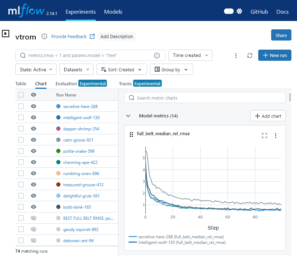Open the three-dot menu beside refresh
This screenshot has height=261, width=297.
[236, 56]
